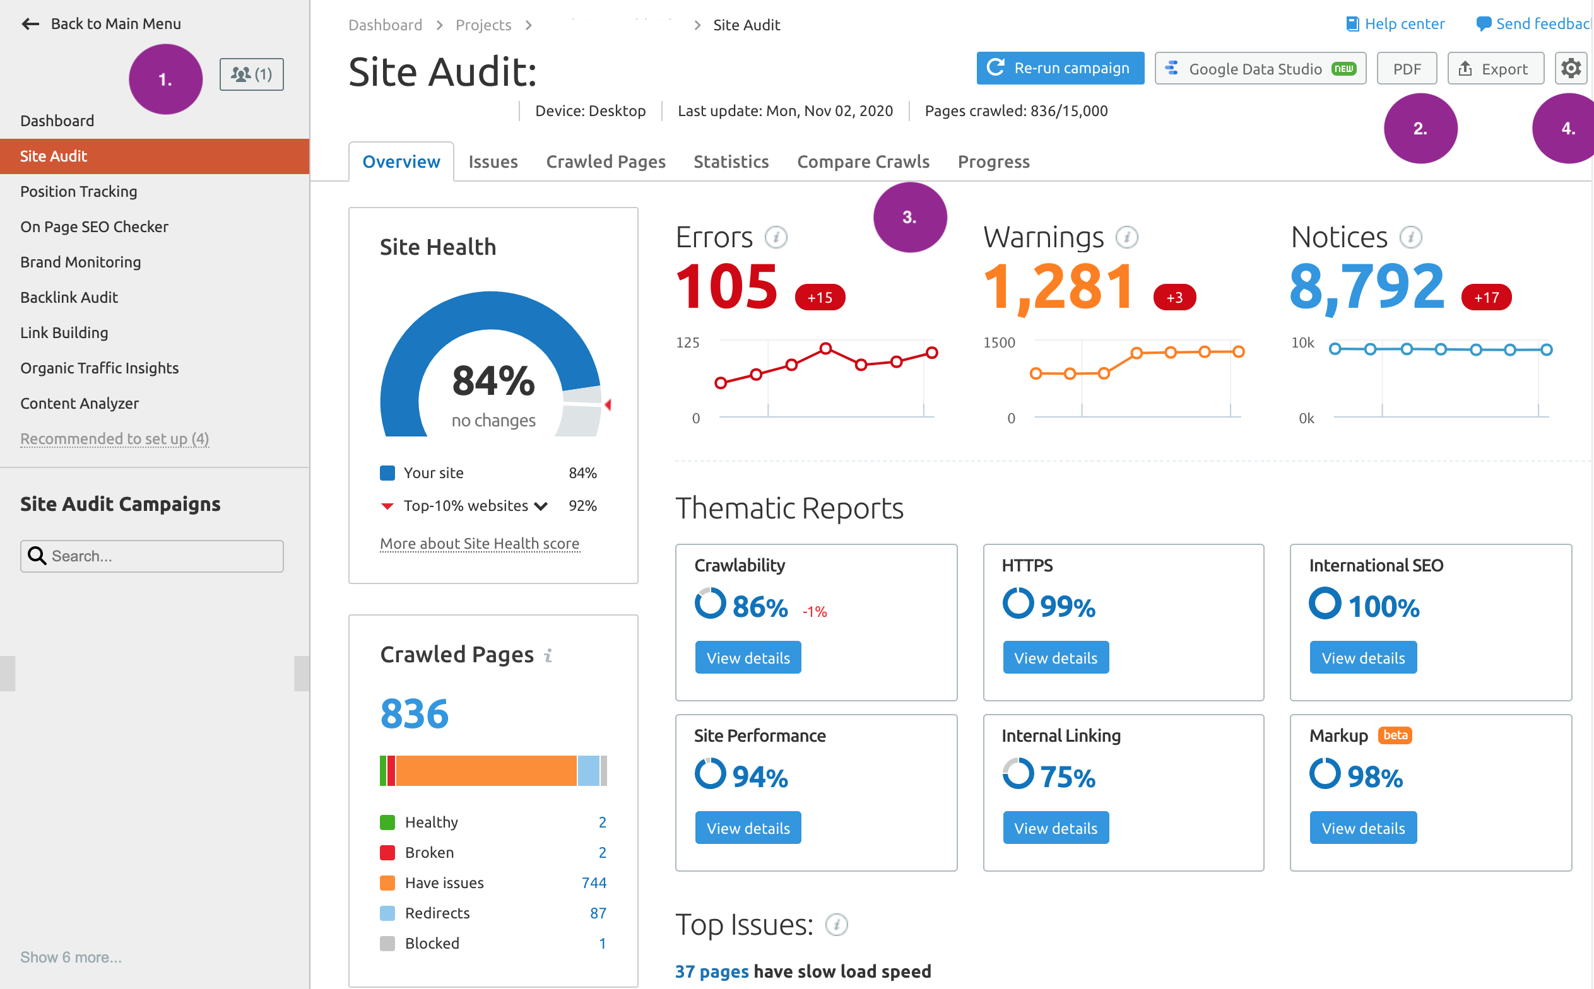View details for Markup
Image resolution: width=1594 pixels, height=989 pixels.
tap(1363, 828)
